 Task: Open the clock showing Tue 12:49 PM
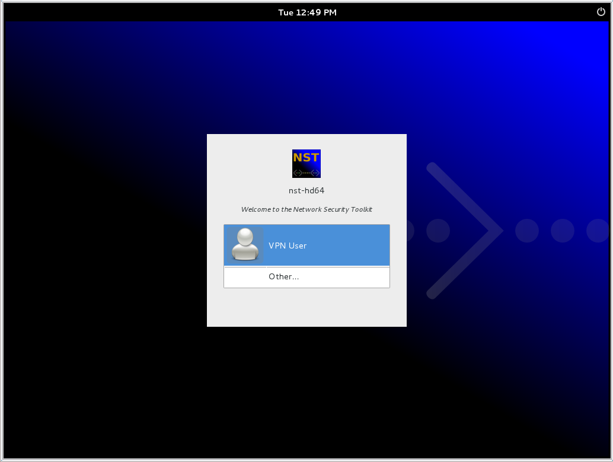tap(307, 12)
